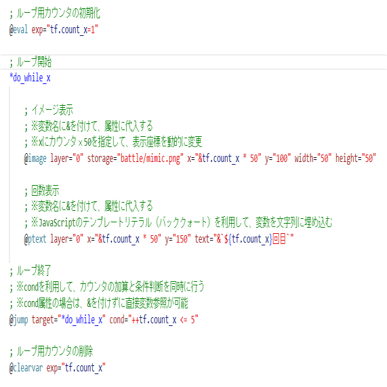Click the comment "ループ用カウンタの削除"
The width and height of the screenshot is (387, 387).
[x=52, y=352]
